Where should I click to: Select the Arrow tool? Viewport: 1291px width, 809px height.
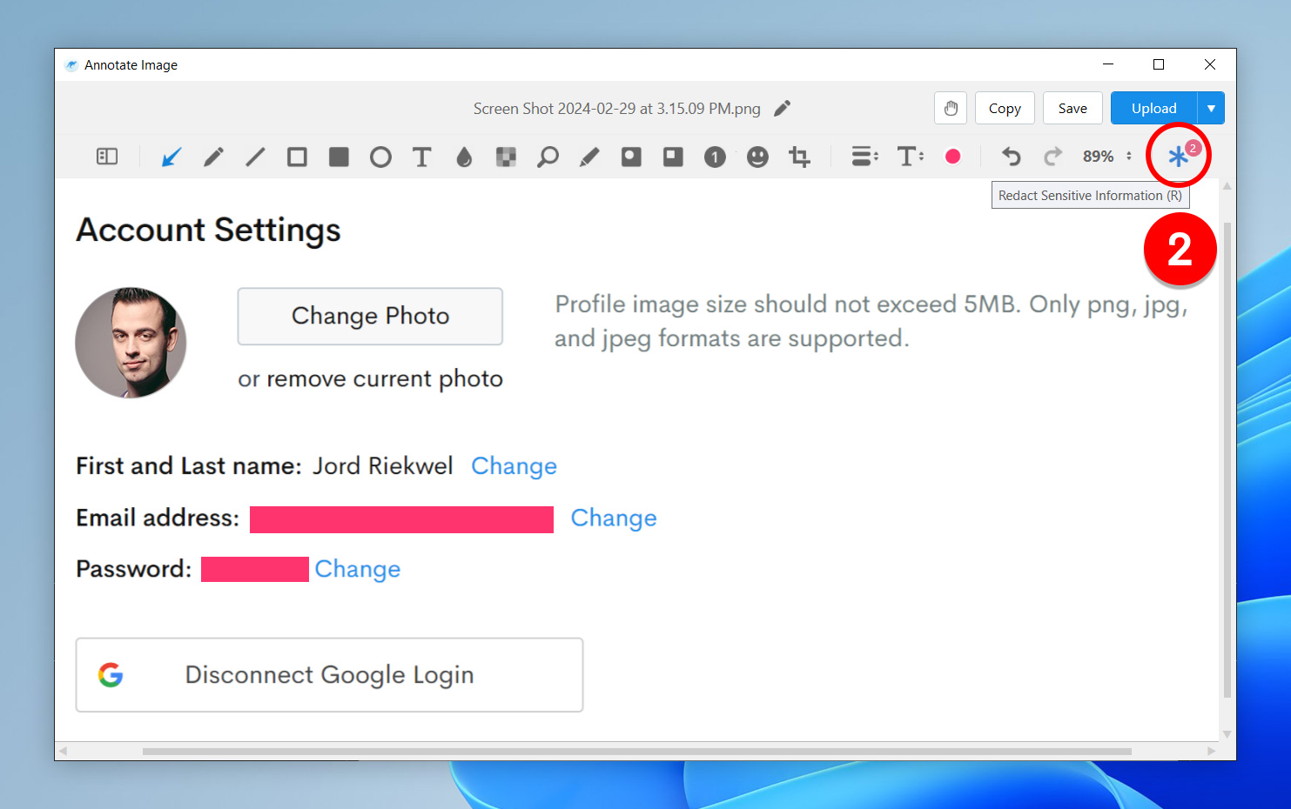171,157
